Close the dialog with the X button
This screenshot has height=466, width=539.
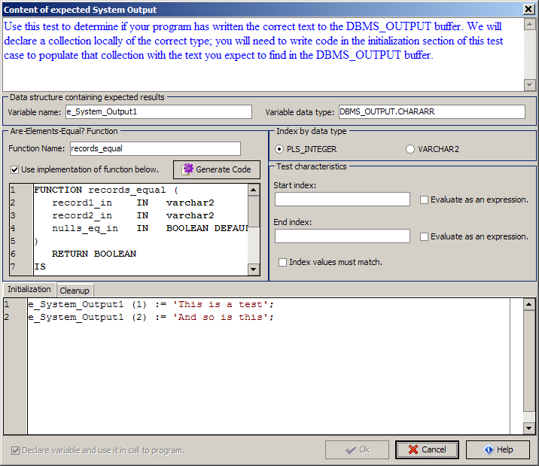pos(528,9)
